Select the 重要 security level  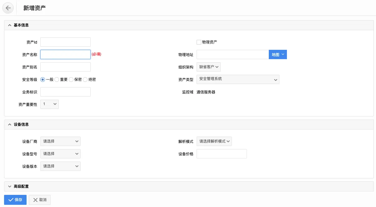[57, 80]
